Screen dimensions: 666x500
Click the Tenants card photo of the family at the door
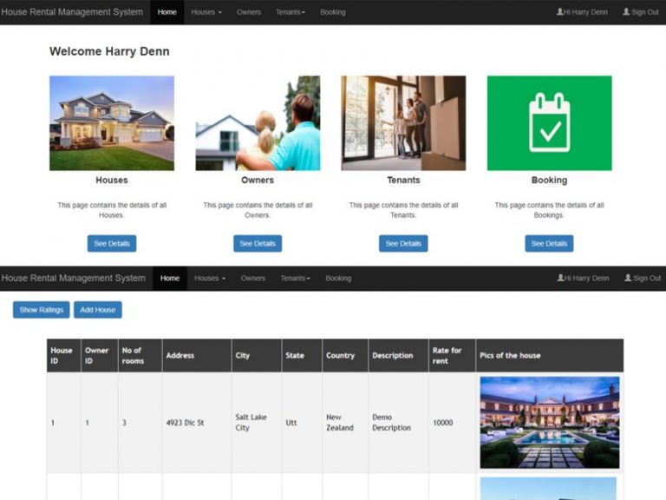(x=403, y=122)
